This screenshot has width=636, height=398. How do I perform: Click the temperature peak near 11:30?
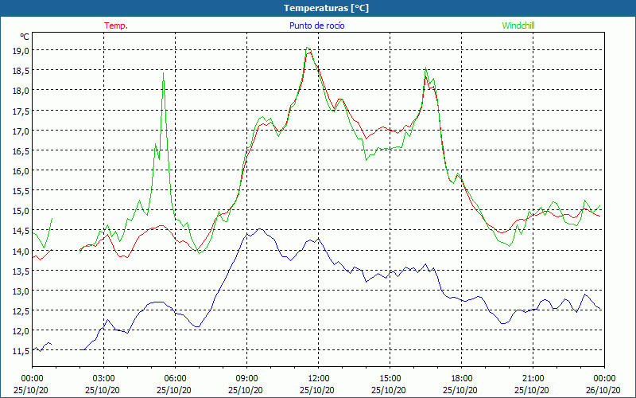click(309, 52)
